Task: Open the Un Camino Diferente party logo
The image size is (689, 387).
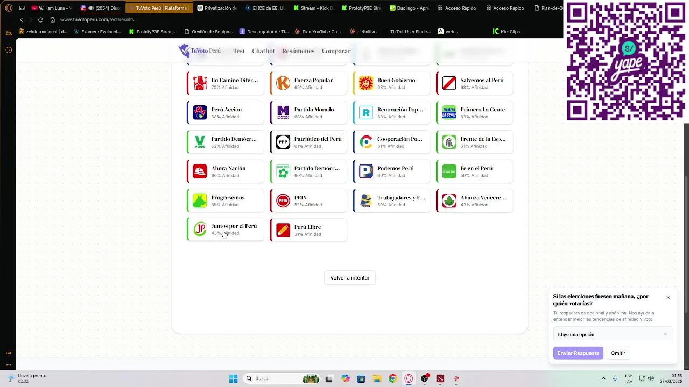Action: (x=200, y=83)
